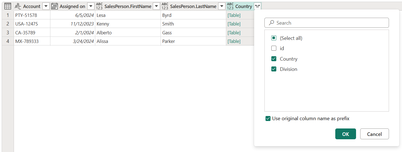Click the magnifier icon in search box
This screenshot has width=402, height=152.
272,23
